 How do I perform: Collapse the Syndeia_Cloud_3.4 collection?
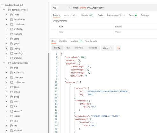point(2,5)
